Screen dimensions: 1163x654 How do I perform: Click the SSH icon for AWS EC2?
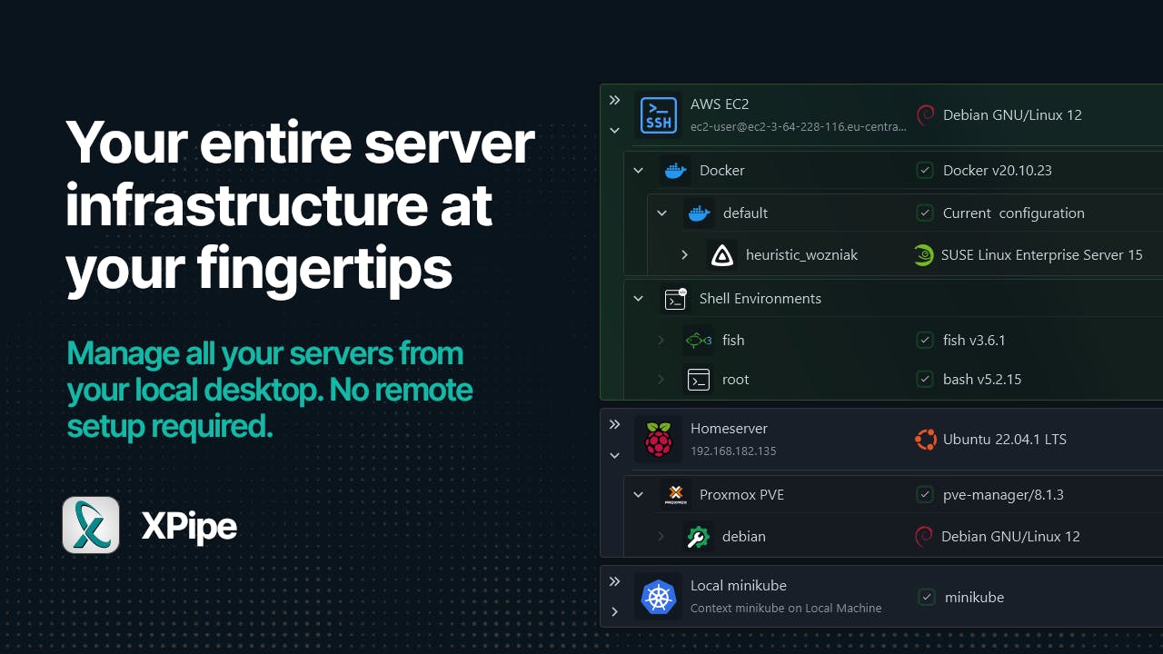[x=659, y=115]
